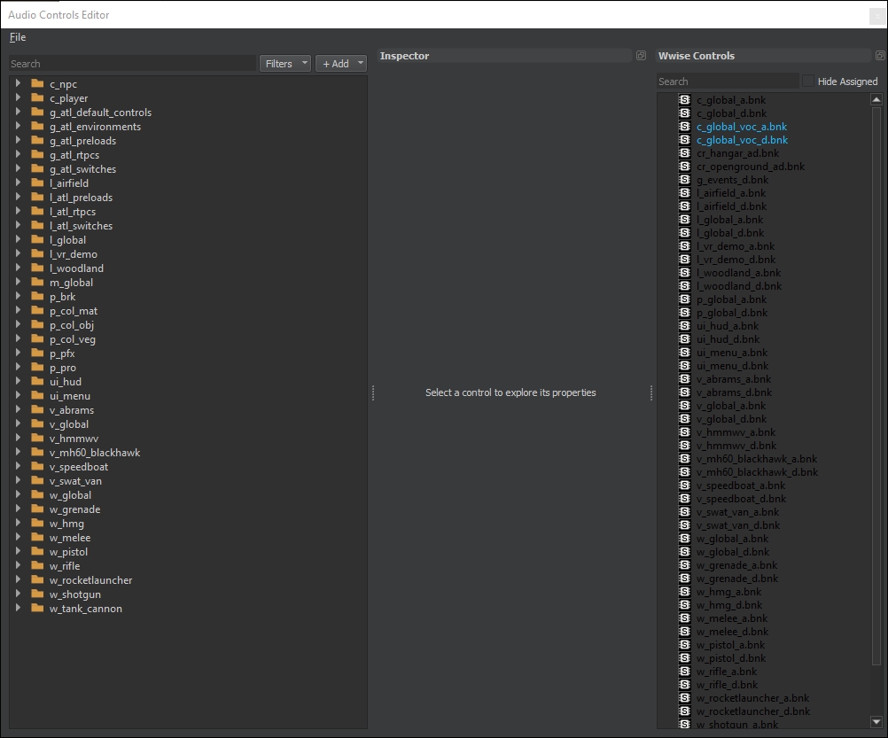Select the c_global_voc_d.bnk soundbank

click(x=742, y=140)
